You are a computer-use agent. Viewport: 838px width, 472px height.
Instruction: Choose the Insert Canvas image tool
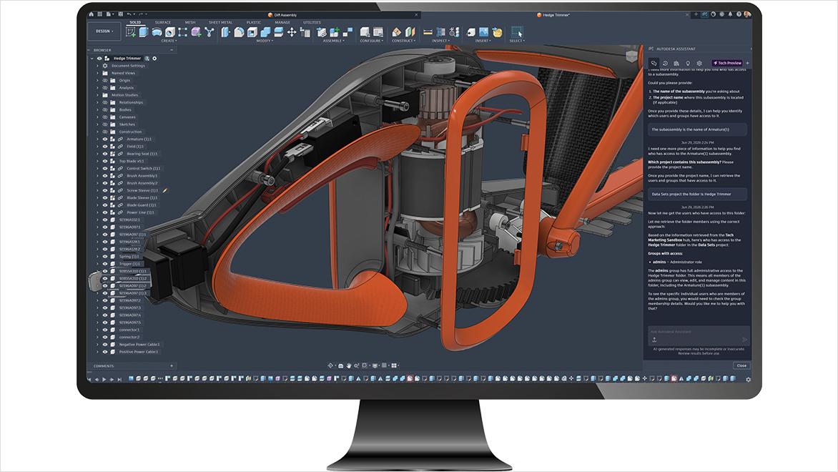click(x=483, y=32)
